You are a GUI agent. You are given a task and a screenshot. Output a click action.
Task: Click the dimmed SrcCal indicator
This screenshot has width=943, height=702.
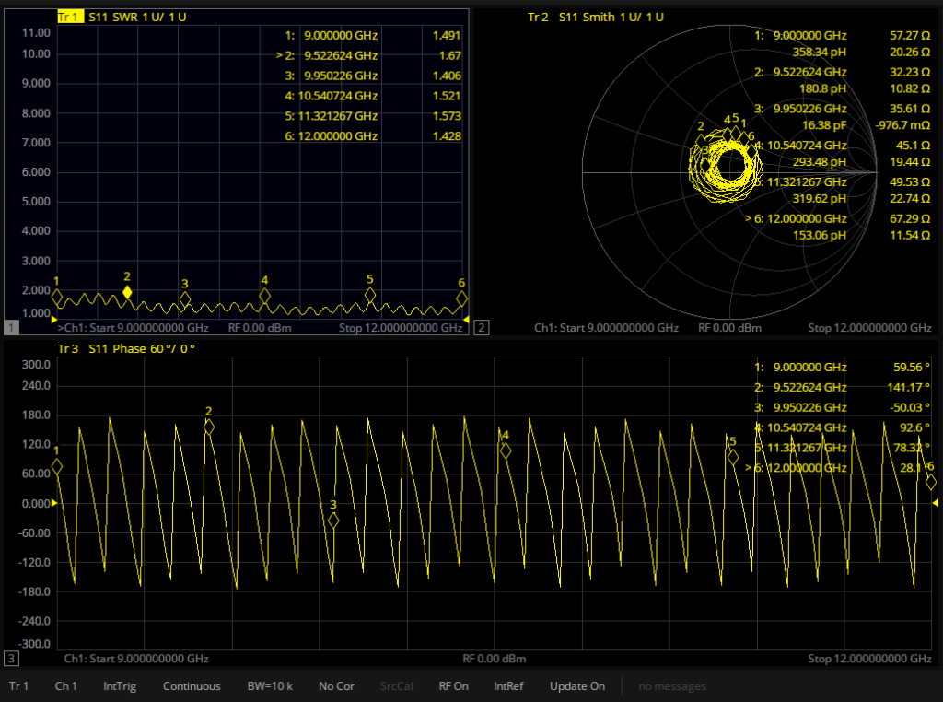coord(396,685)
